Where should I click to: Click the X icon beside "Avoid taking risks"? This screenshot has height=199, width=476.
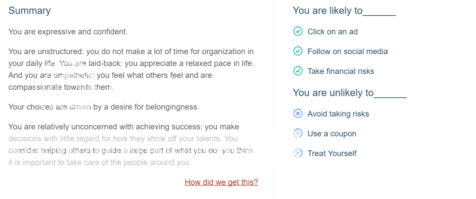[x=298, y=113]
